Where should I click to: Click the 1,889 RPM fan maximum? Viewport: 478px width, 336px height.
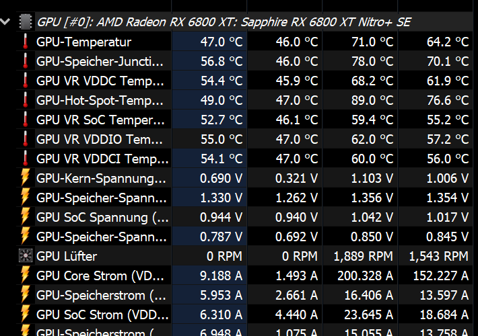364,256
